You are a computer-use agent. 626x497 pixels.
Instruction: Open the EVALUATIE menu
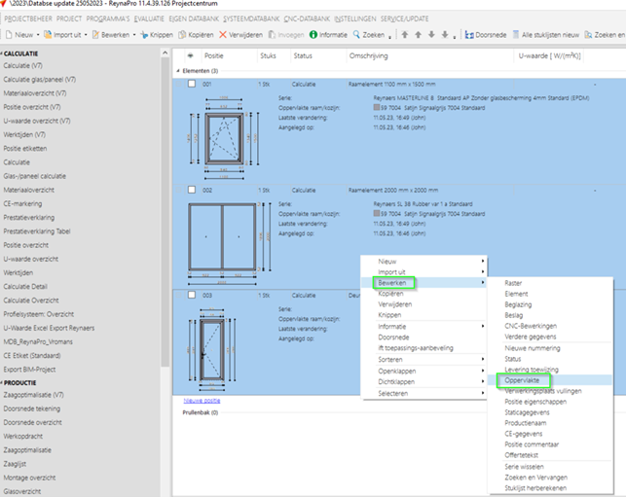click(149, 18)
